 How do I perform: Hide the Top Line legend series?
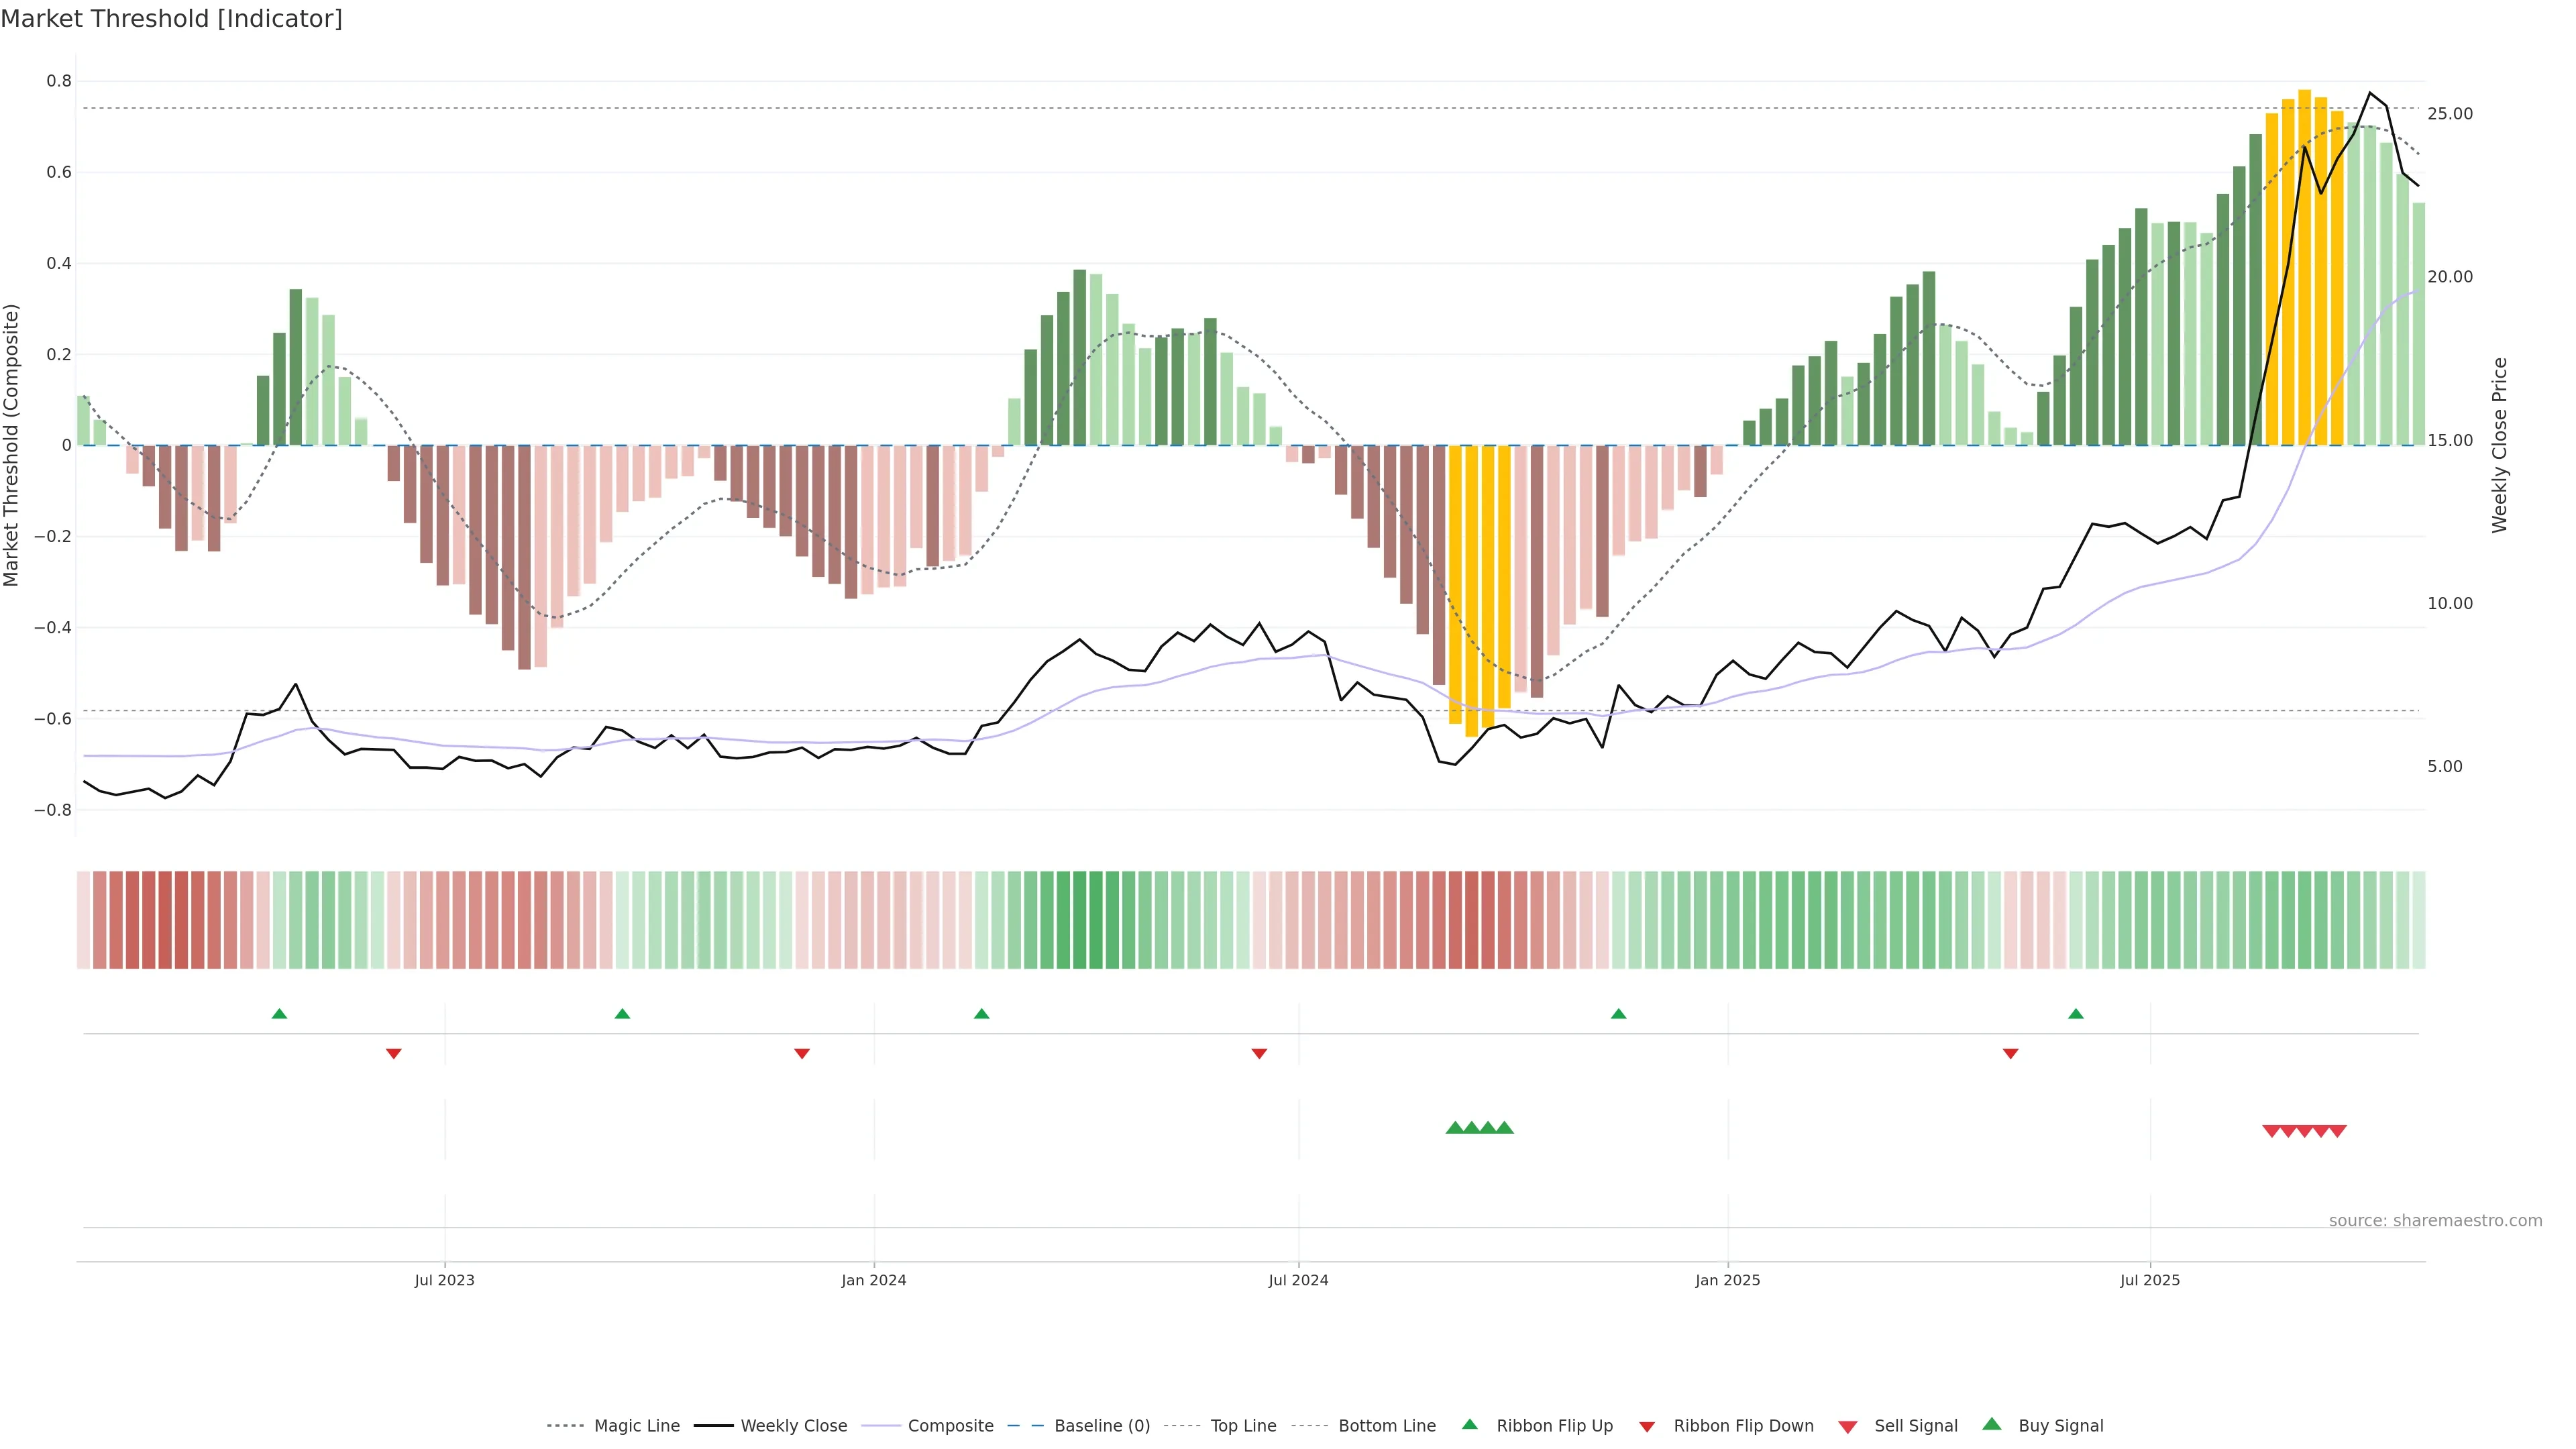tap(1243, 1426)
